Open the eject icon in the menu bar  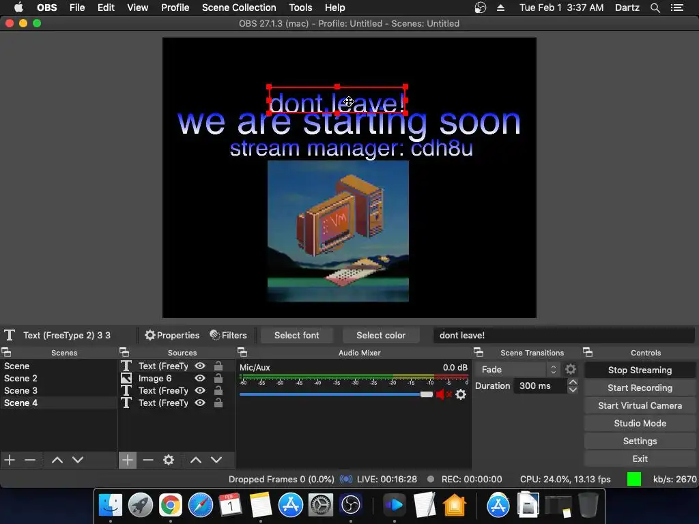click(x=500, y=8)
